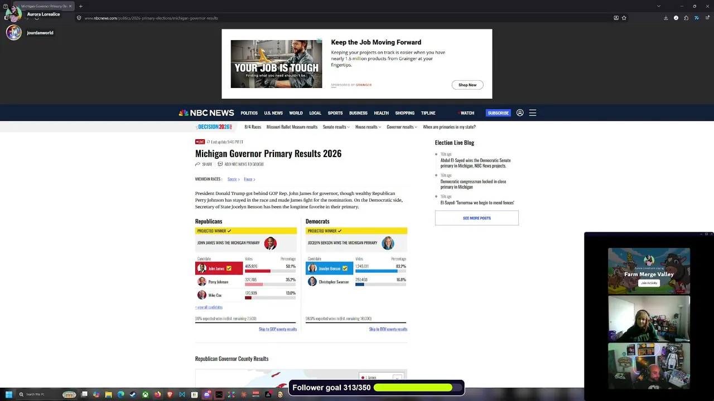Click the install app icon in address bar
The width and height of the screenshot is (714, 401).
(x=616, y=18)
